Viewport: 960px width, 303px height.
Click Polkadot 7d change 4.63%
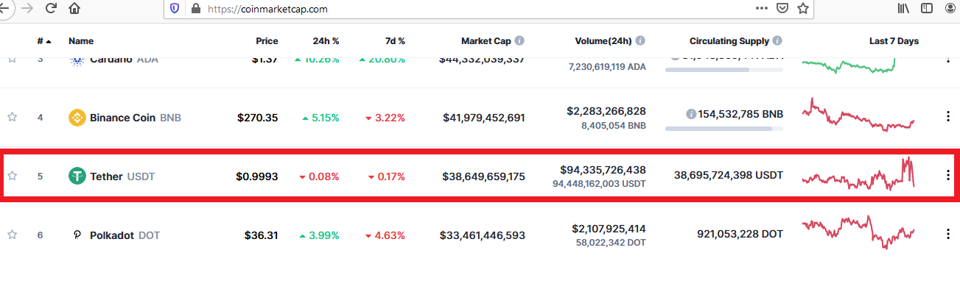pos(385,235)
